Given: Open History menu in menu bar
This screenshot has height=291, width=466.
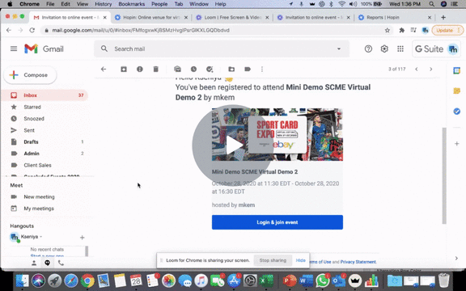Looking at the screenshot, I should (x=103, y=4).
